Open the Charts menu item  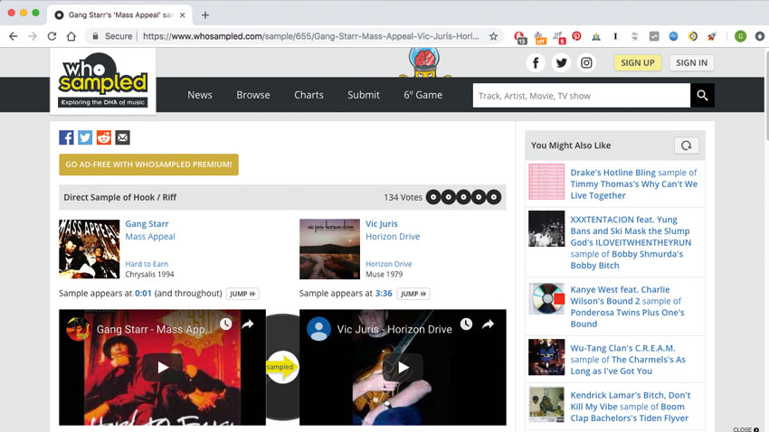[309, 95]
